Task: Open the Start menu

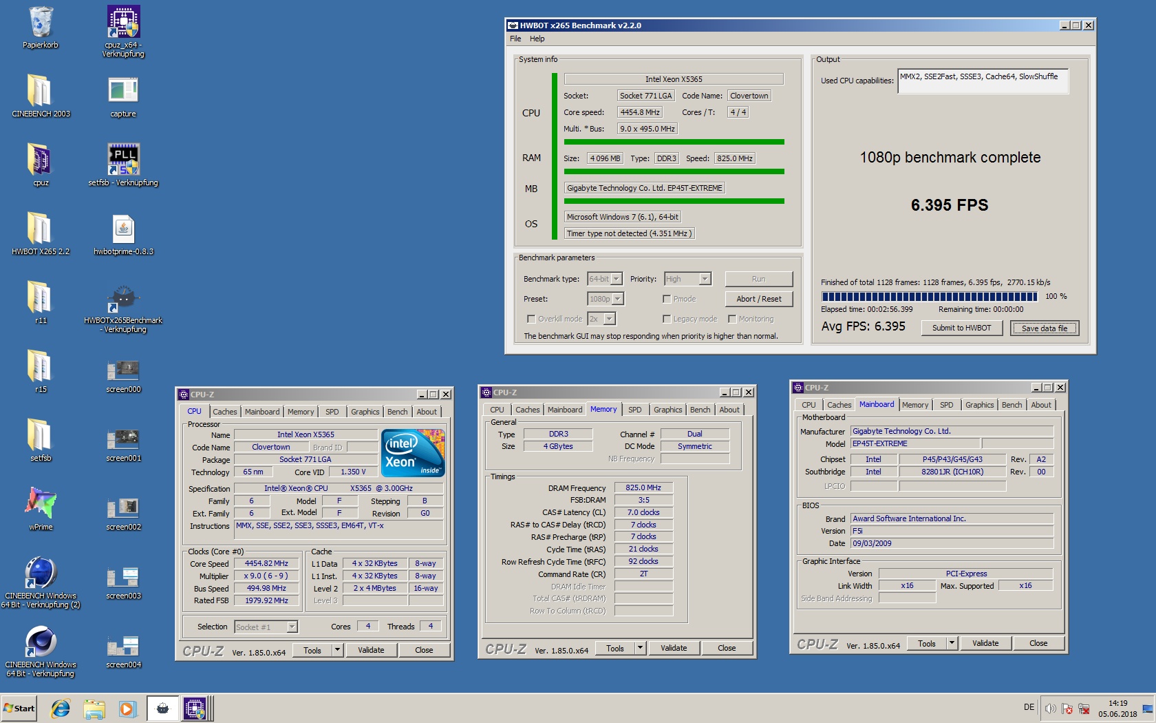Action: tap(19, 709)
